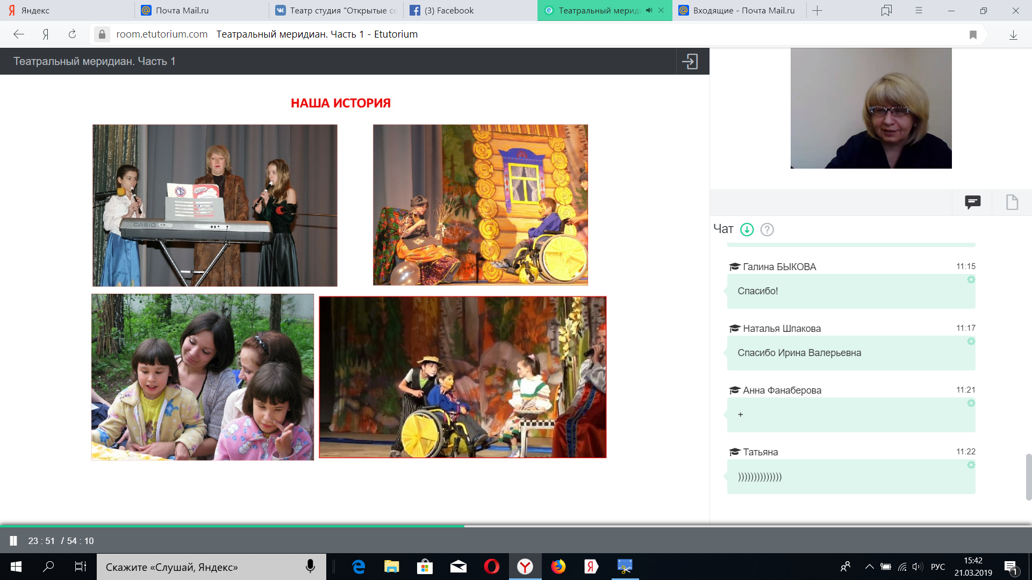Image resolution: width=1032 pixels, height=580 pixels.
Task: Open the chat panel icon
Action: point(972,202)
